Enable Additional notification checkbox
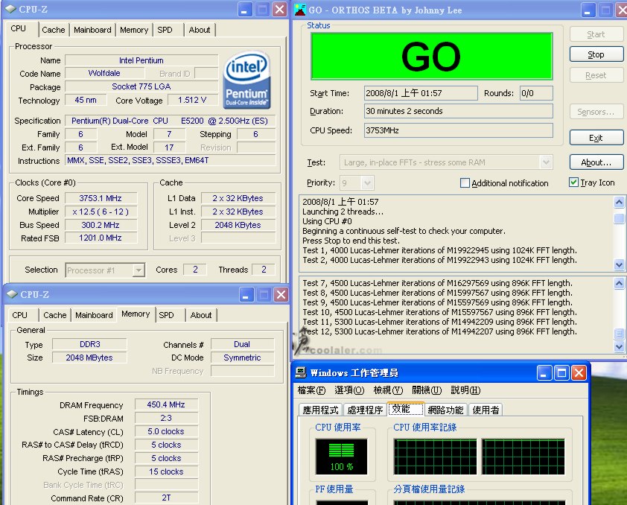This screenshot has width=627, height=505. tap(465, 182)
